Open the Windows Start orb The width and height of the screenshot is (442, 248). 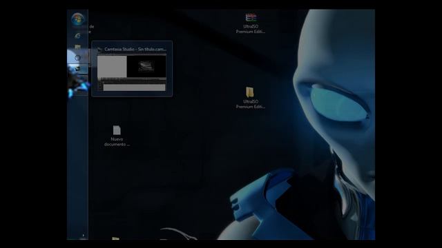point(77,19)
